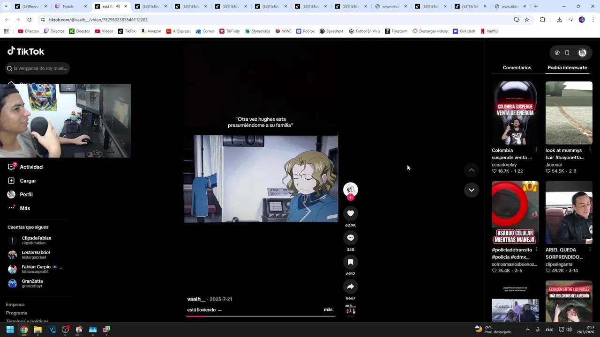The width and height of the screenshot is (600, 337).
Task: Switch to the Comentarios tab
Action: coord(517,68)
